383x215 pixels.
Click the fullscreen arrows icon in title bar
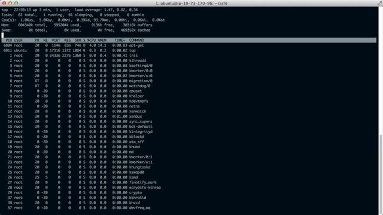click(380, 3)
